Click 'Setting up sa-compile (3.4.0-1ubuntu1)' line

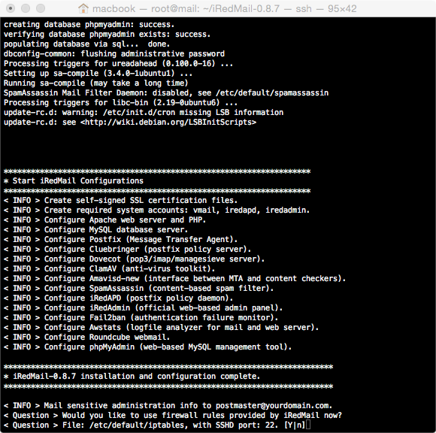(98, 73)
